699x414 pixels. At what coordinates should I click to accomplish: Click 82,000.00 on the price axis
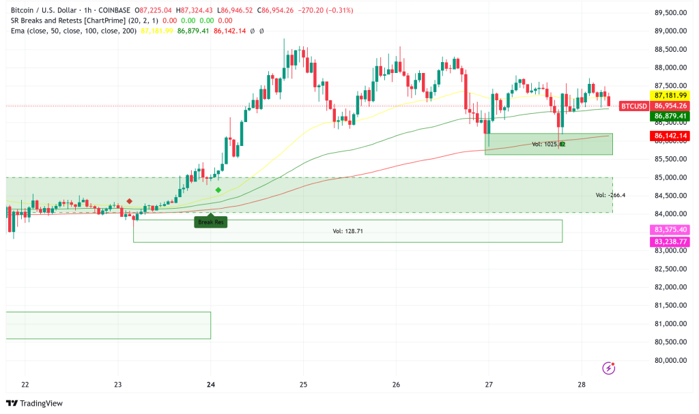point(670,287)
